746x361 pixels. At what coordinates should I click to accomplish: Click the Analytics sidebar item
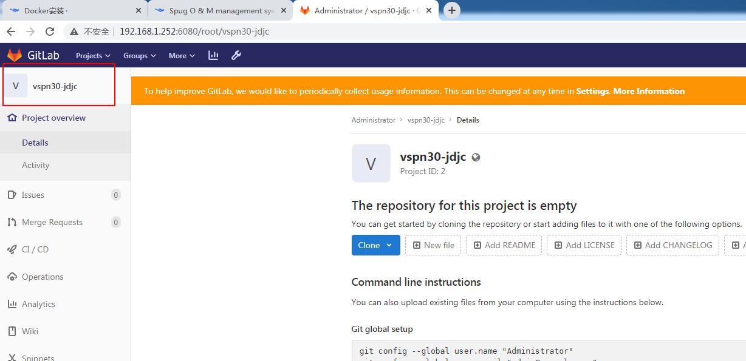click(x=39, y=303)
